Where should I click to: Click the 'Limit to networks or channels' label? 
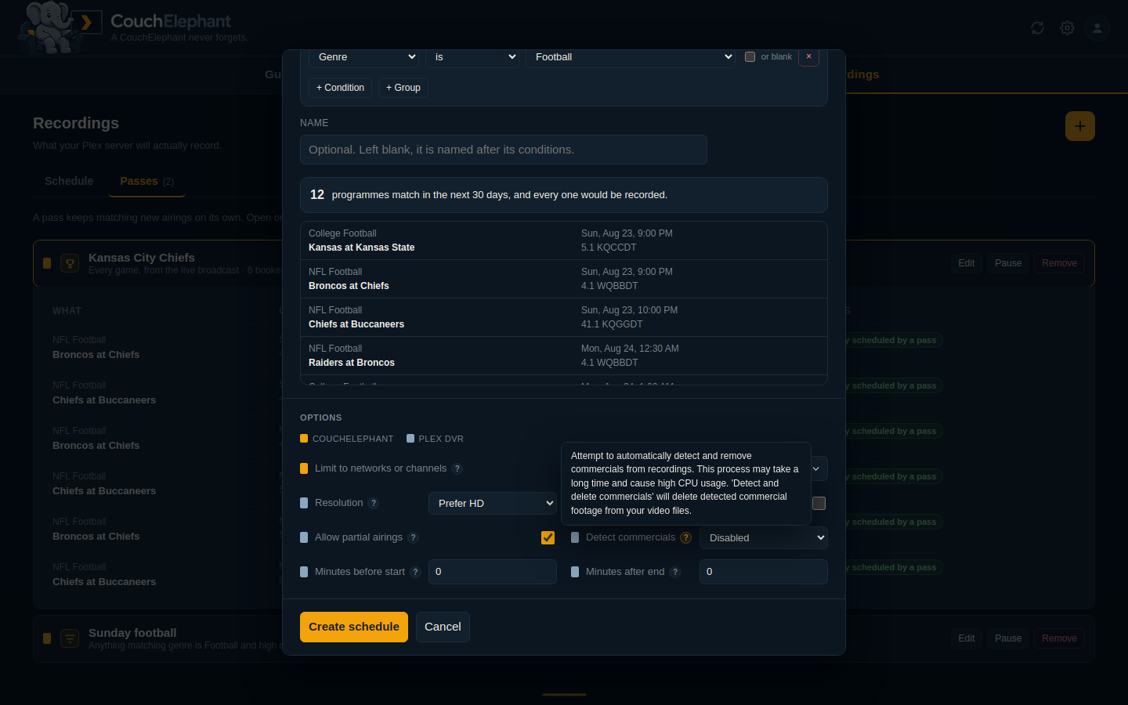381,468
